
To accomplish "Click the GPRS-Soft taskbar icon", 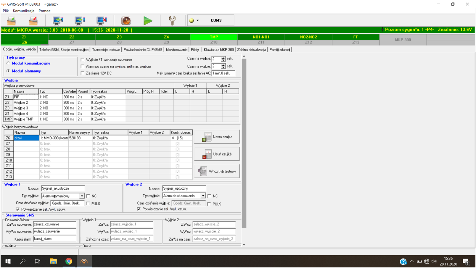I will (84, 261).
